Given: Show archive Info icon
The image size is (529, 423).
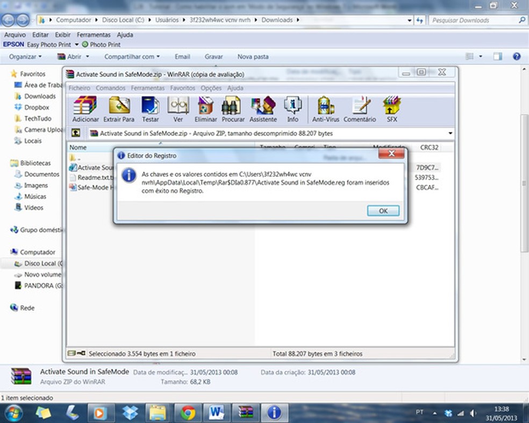Looking at the screenshot, I should tap(292, 109).
